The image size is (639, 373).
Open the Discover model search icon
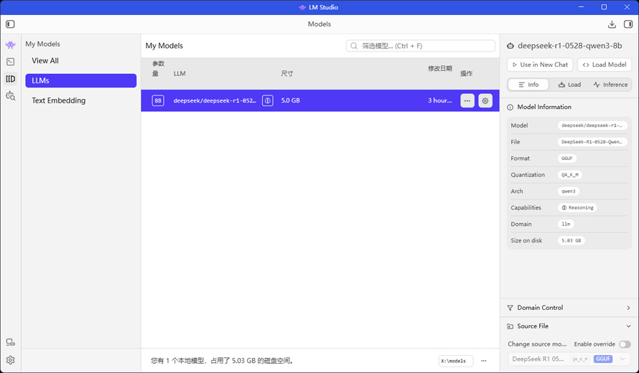pos(10,96)
